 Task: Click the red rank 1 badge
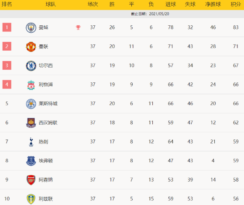(x=7, y=27)
